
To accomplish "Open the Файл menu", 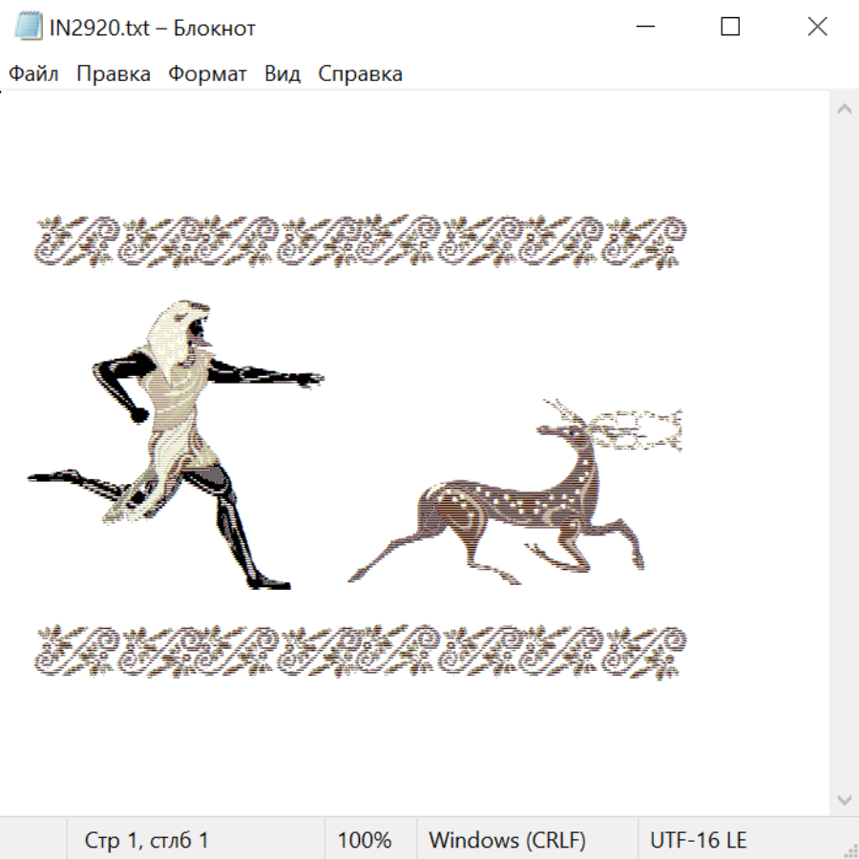I will pyautogui.click(x=33, y=74).
